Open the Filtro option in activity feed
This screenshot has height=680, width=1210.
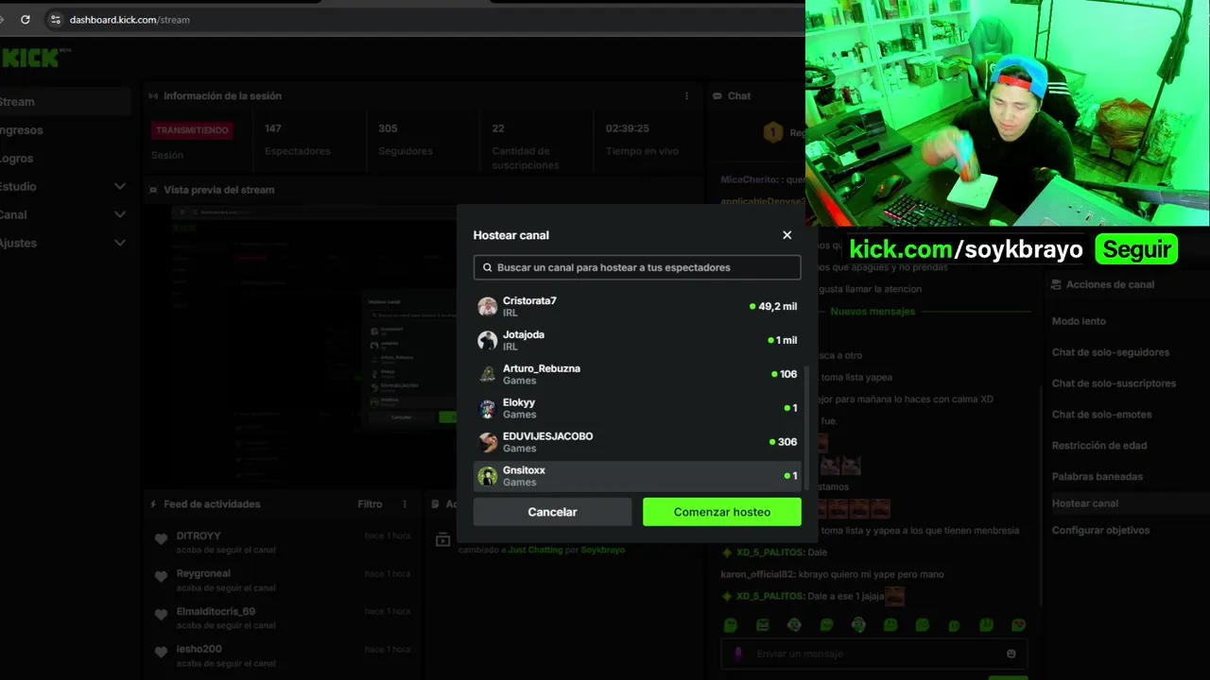tap(370, 504)
